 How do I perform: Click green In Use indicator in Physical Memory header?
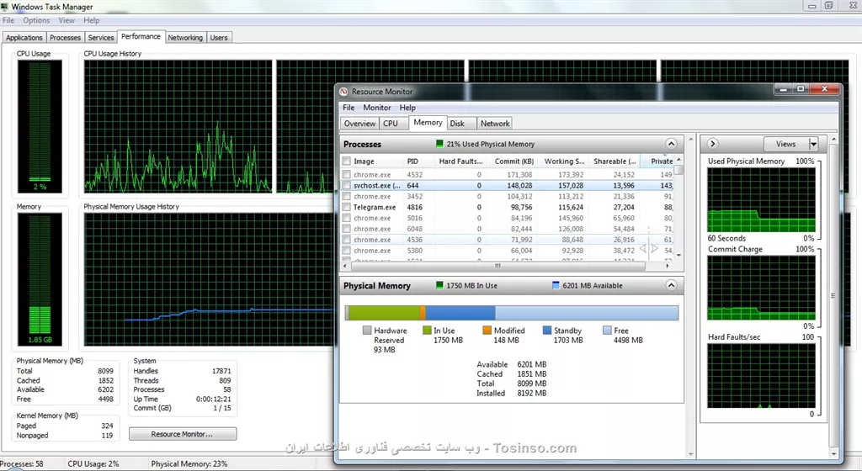[439, 285]
